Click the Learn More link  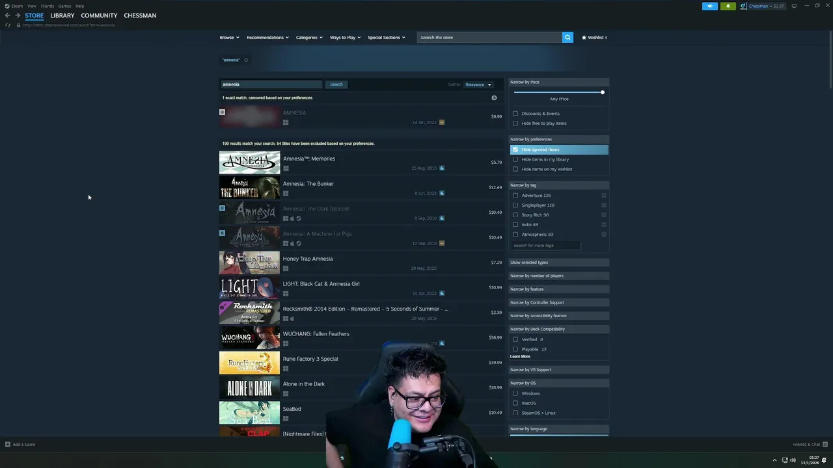tap(520, 356)
